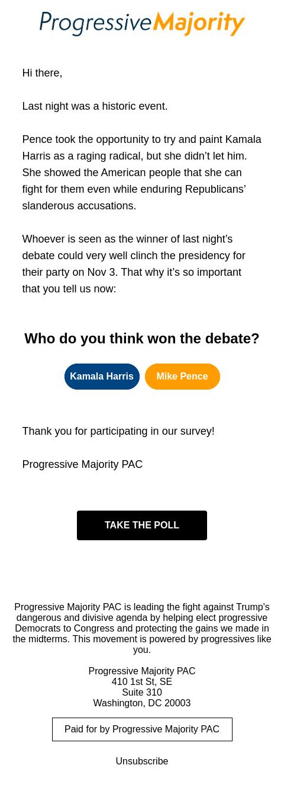Select the orange Mike Pence button
Screen dimensions: 284x800
[182, 377]
